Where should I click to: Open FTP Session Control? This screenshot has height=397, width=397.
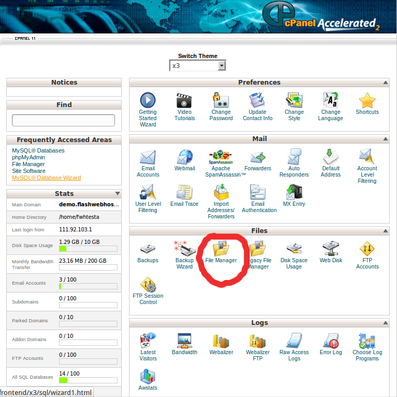point(148,285)
